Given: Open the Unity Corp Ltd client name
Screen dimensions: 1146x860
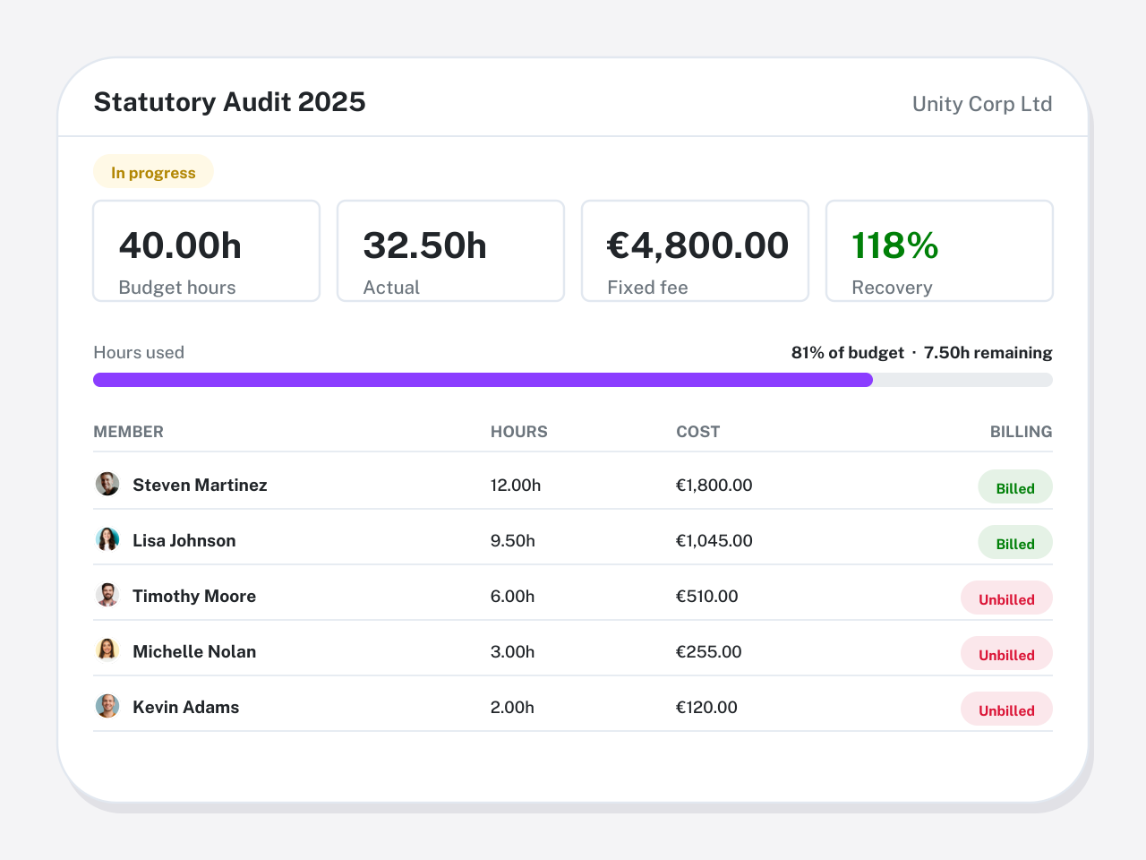Looking at the screenshot, I should pos(982,104).
